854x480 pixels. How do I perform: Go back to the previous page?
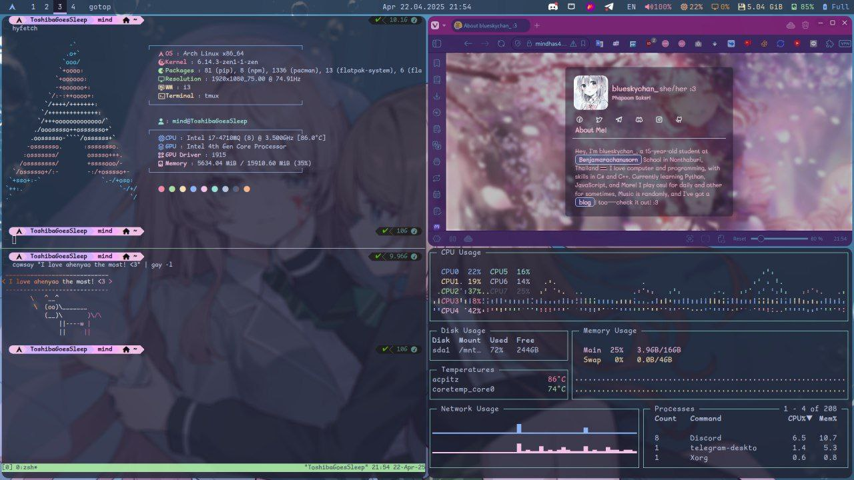point(468,43)
